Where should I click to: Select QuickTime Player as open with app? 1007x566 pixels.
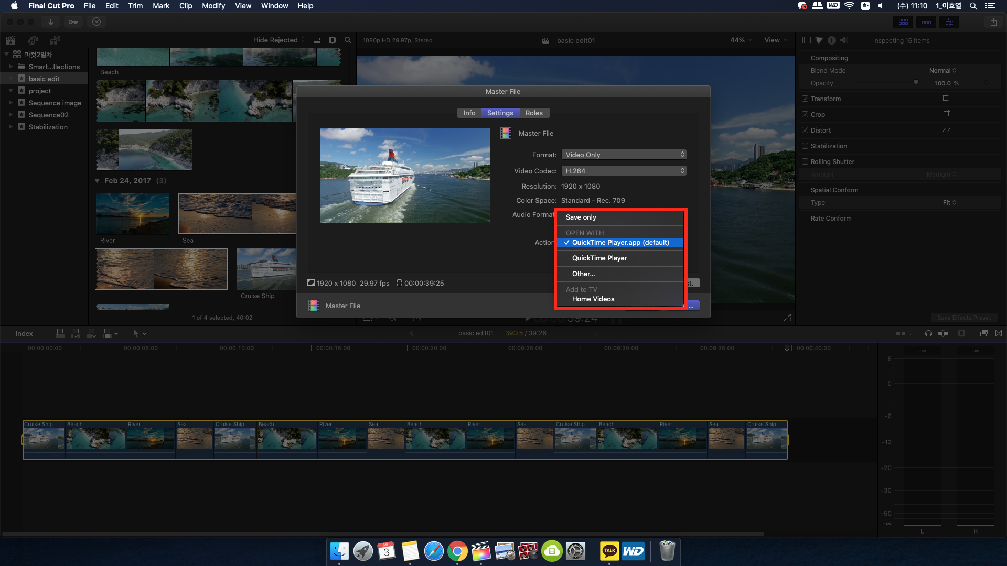pyautogui.click(x=599, y=258)
